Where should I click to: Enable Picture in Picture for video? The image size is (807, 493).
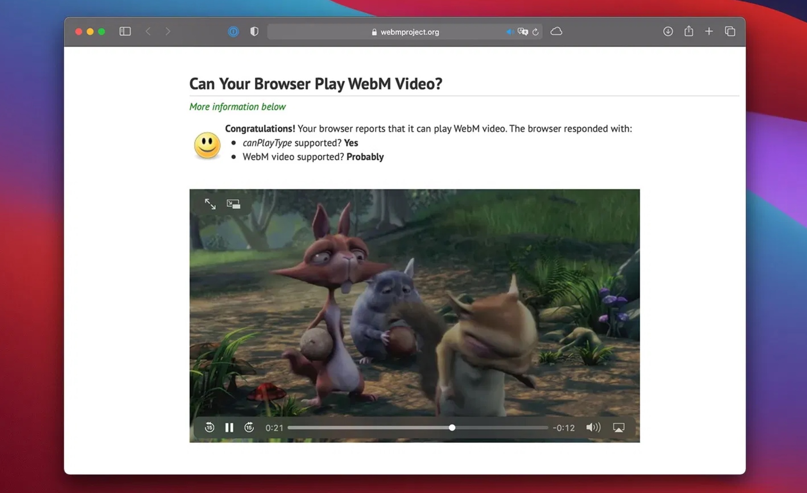233,204
